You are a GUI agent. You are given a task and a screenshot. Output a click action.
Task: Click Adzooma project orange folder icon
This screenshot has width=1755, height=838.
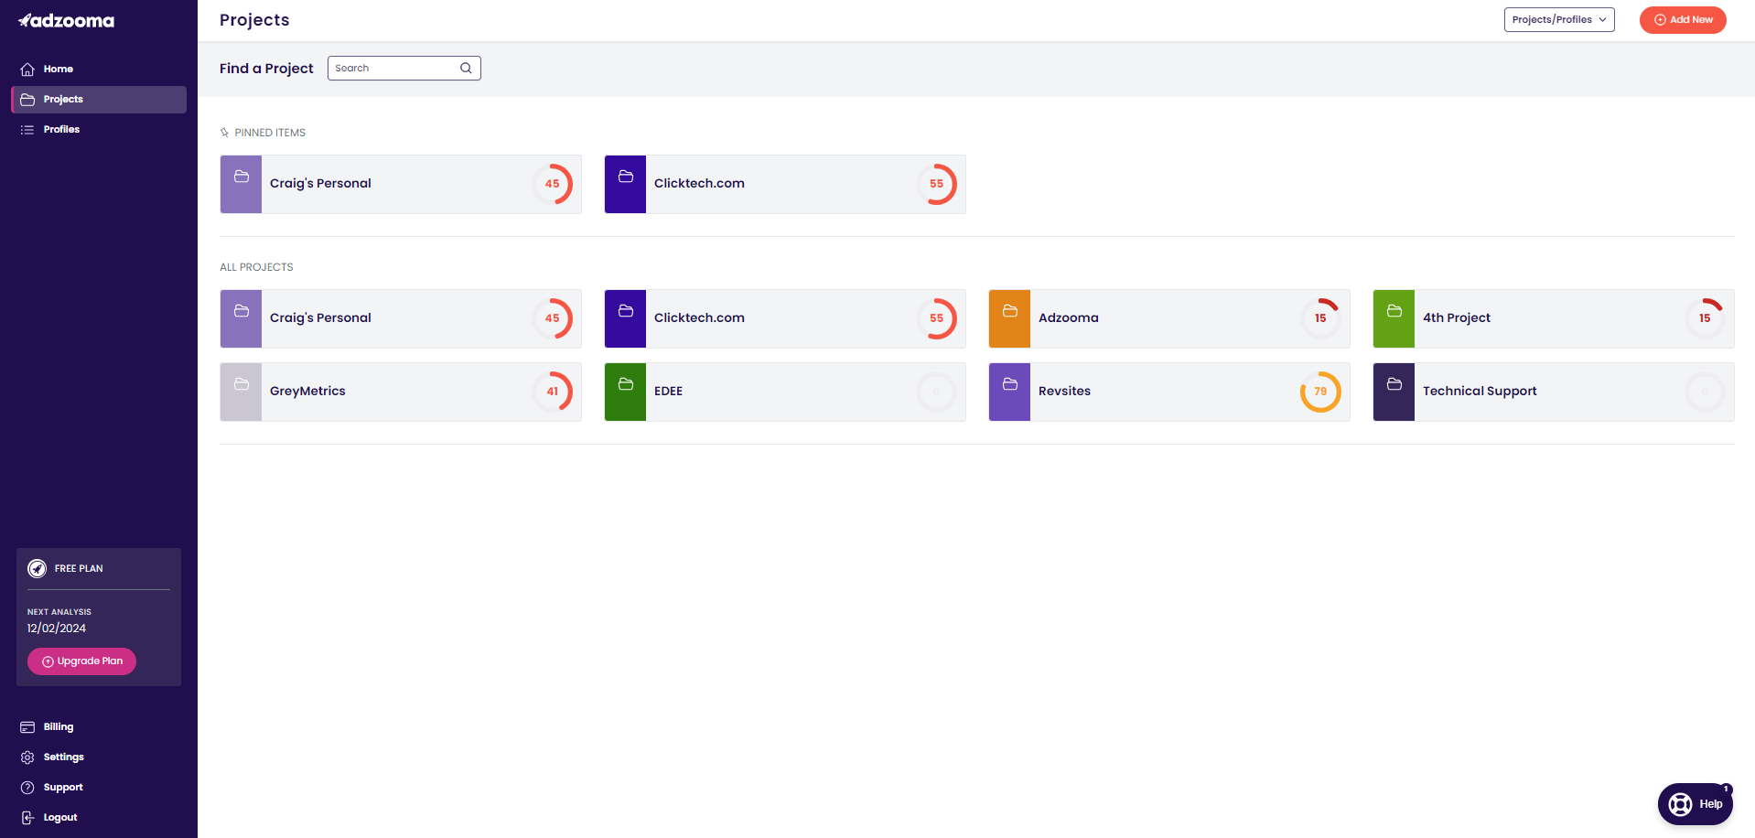pos(1010,311)
